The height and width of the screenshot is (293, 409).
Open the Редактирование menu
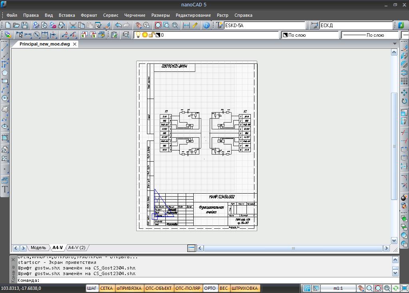click(193, 15)
